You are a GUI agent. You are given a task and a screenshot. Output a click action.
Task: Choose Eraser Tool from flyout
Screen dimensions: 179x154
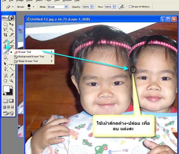pyautogui.click(x=32, y=52)
